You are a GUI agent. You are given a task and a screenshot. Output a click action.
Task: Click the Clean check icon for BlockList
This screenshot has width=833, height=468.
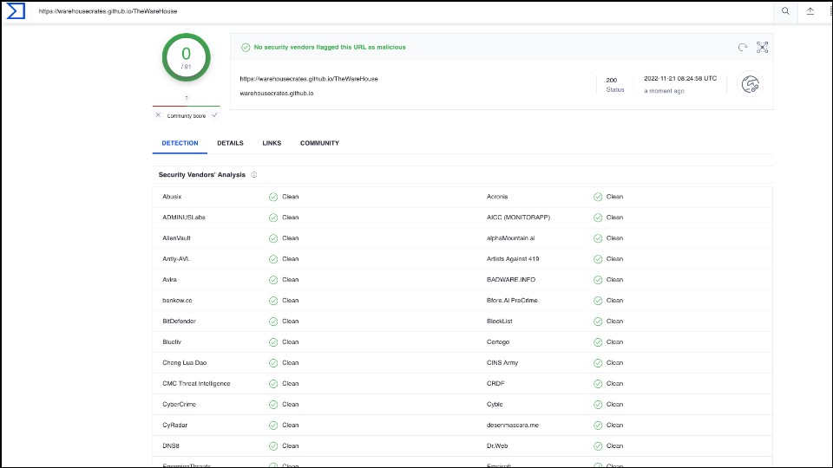coord(598,322)
